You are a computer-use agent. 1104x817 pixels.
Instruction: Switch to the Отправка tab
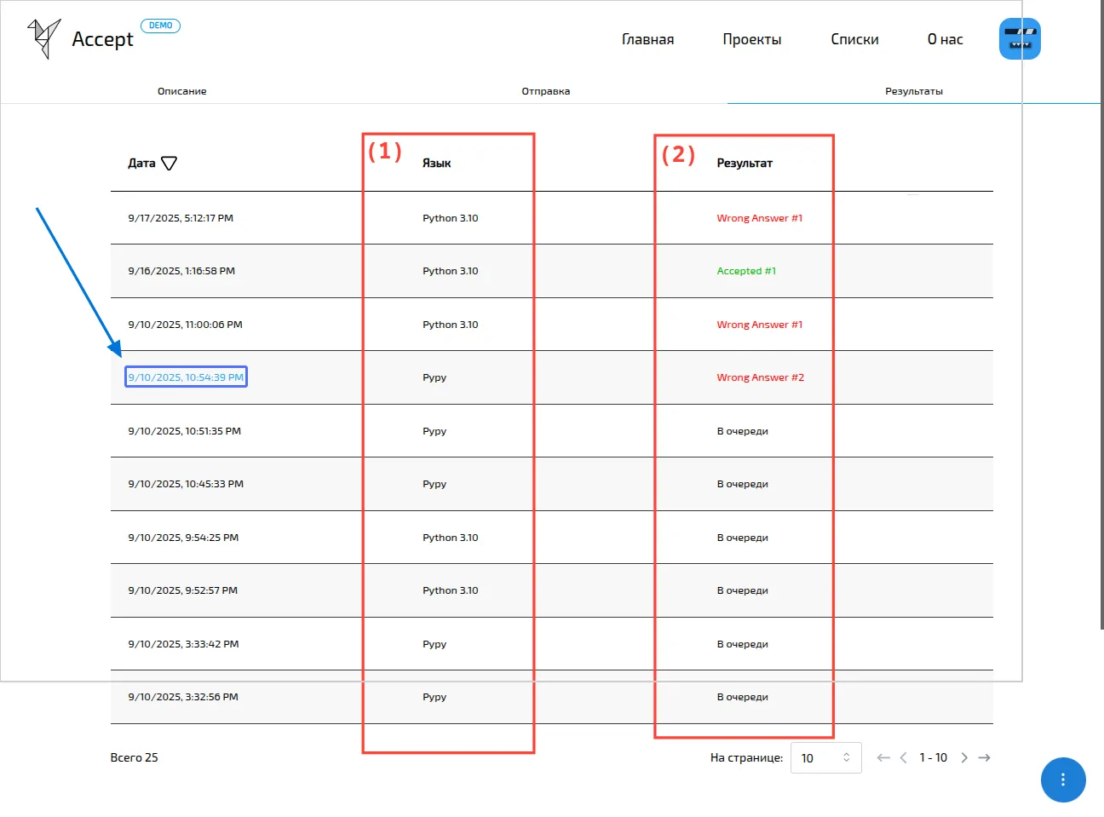545,91
